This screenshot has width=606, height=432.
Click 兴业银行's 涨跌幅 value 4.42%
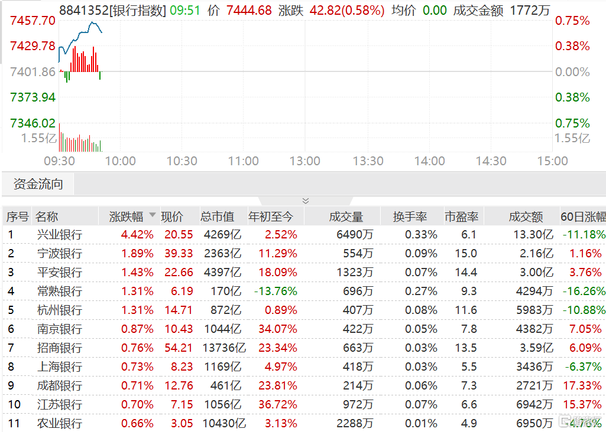click(x=137, y=234)
